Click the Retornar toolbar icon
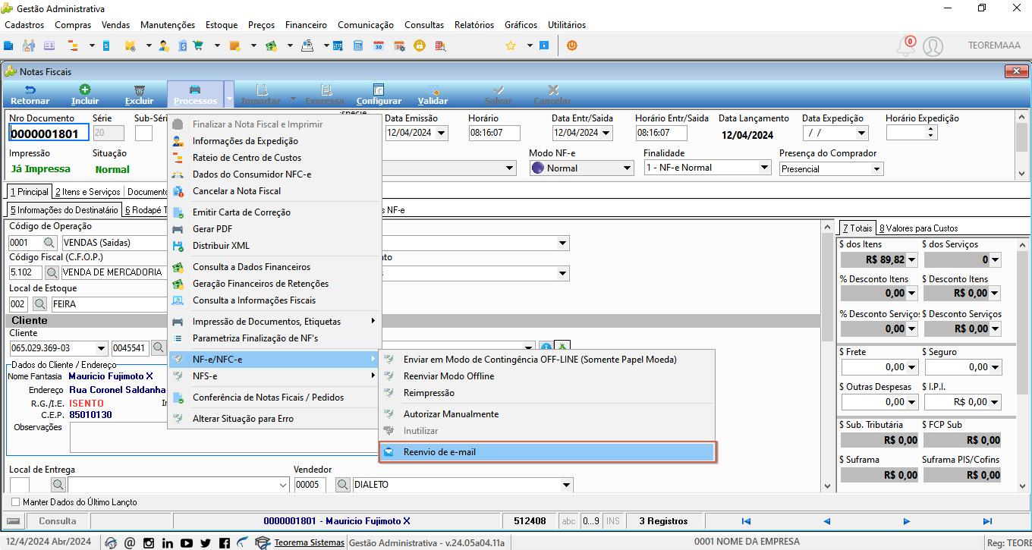Image resolution: width=1032 pixels, height=550 pixels. point(30,90)
